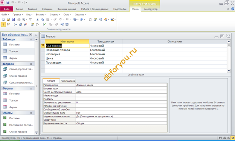This screenshot has width=235, height=141.
Task: Select PivotTable view icon in status bar
Action: tap(224, 138)
